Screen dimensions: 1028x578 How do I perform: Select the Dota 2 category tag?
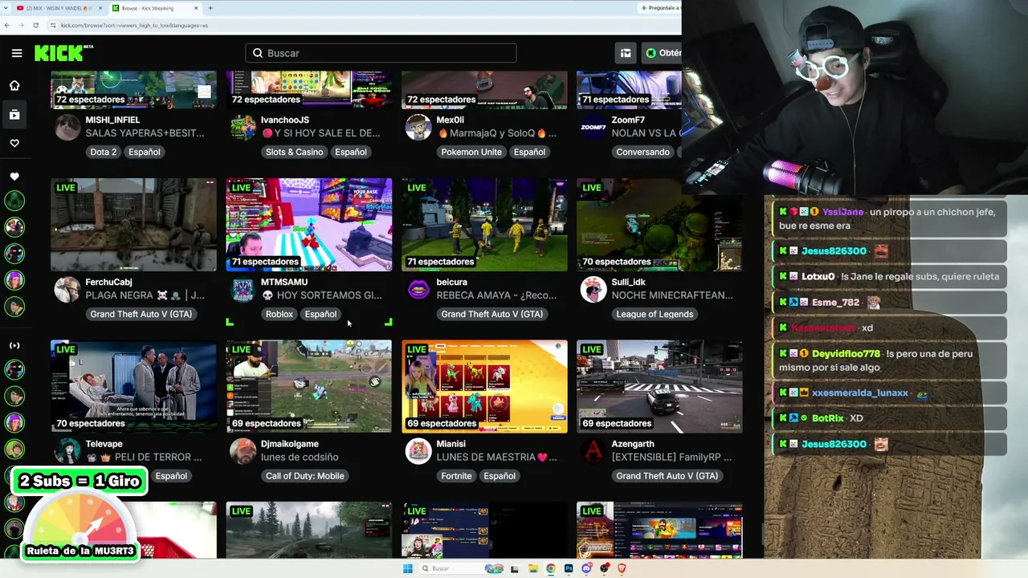(103, 152)
